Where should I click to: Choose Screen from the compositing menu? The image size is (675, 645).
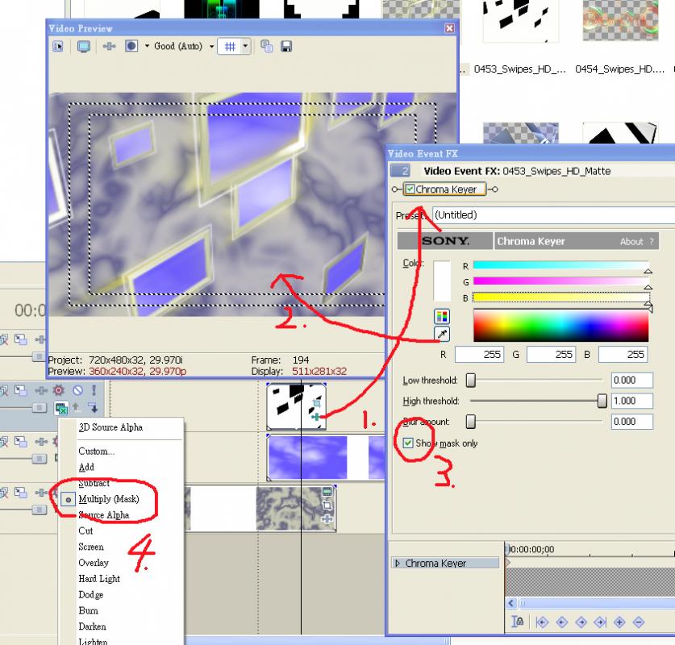coord(91,547)
